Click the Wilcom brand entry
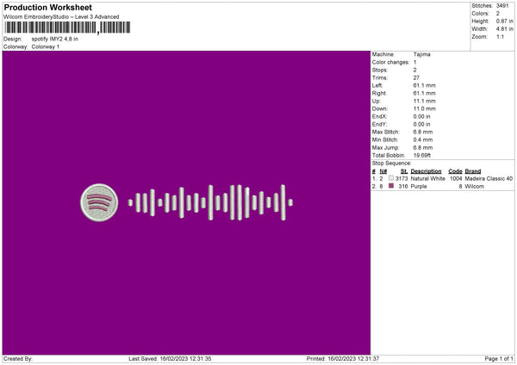The width and height of the screenshot is (517, 365). 475,187
